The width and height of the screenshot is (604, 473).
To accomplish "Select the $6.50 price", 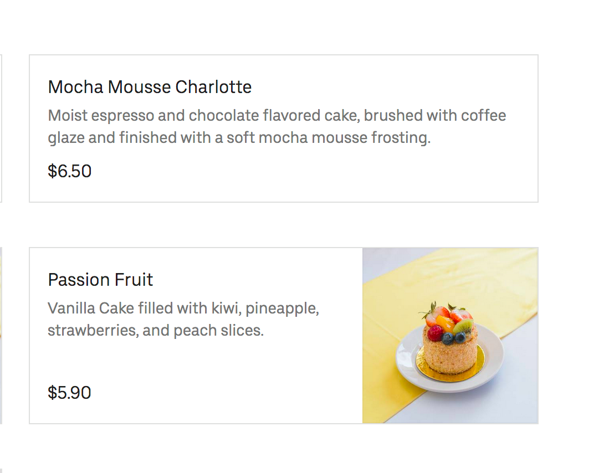I will point(70,171).
